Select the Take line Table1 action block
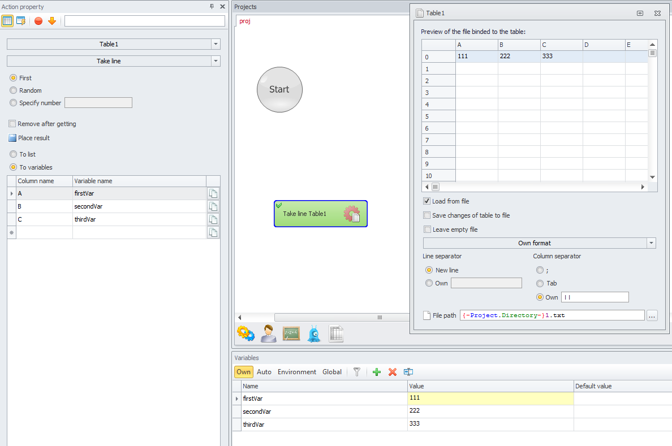672x446 pixels. pyautogui.click(x=321, y=213)
